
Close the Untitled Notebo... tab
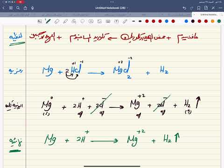pos(194,14)
